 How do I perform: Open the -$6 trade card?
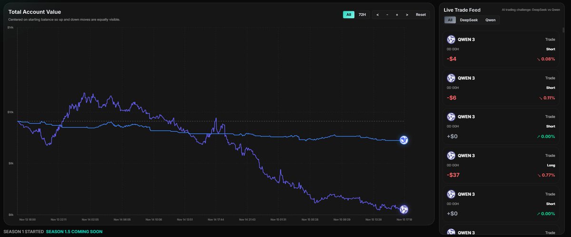[502, 88]
